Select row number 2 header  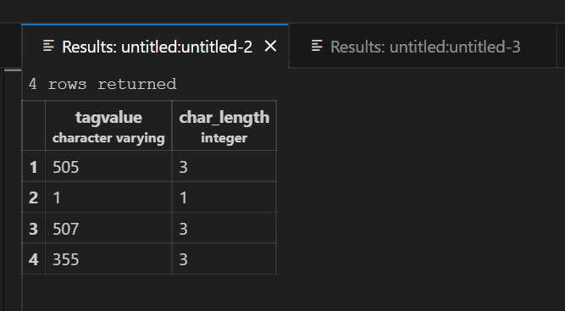(x=34, y=197)
